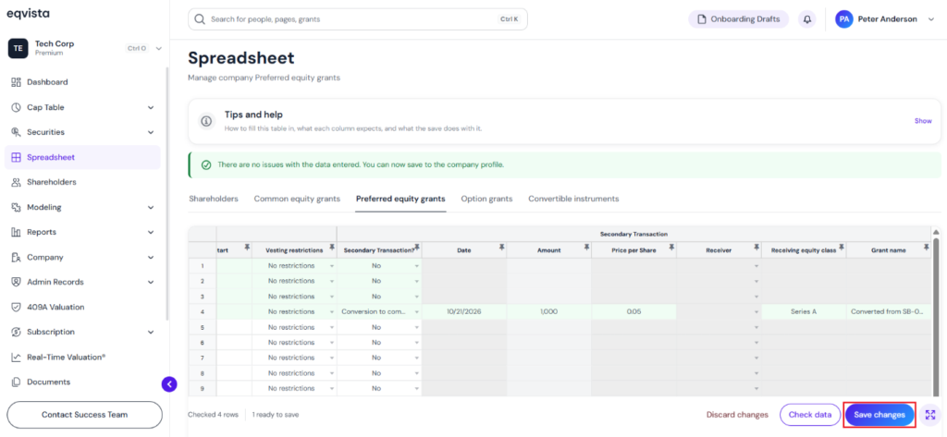Screen dimensions: 947x437
Task: Switch to Common equity grants tab
Action: [x=297, y=199]
